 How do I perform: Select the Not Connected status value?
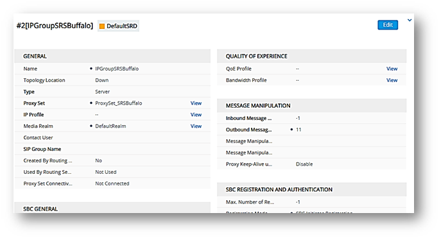(x=112, y=184)
